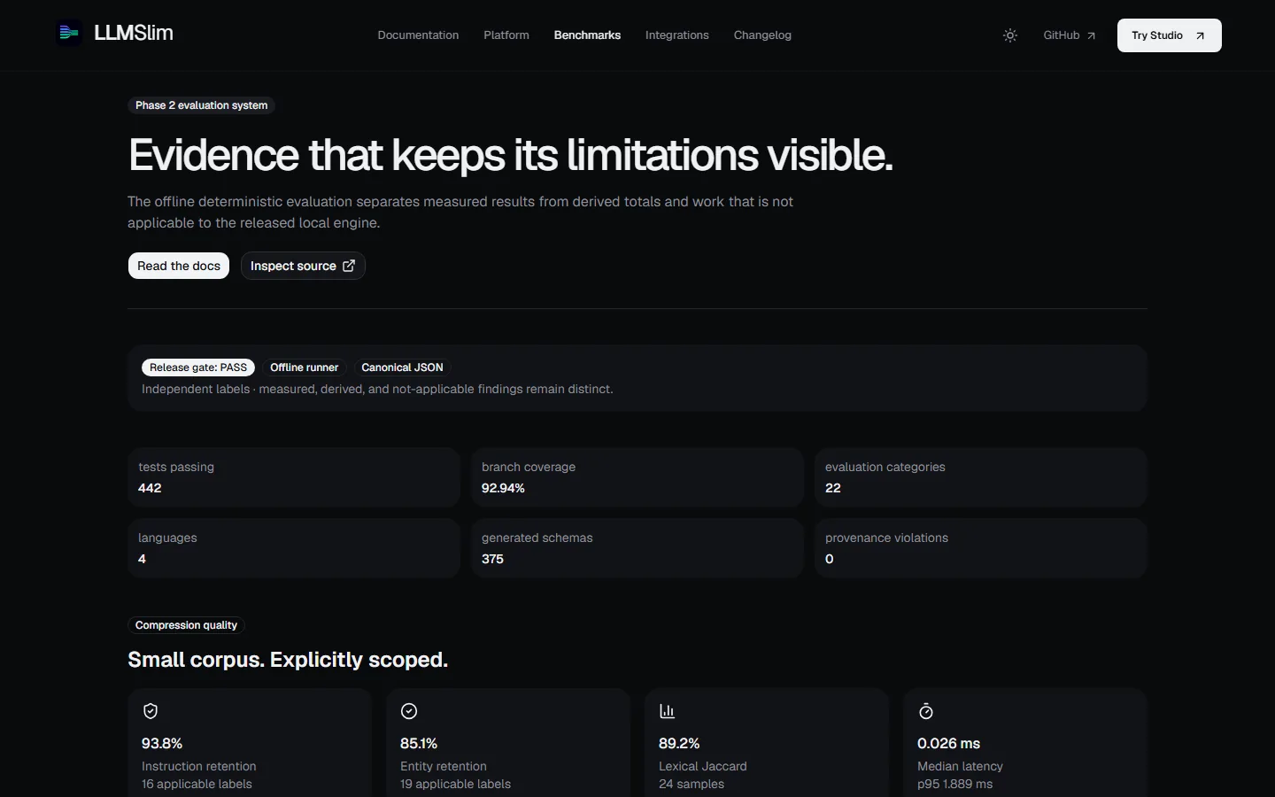This screenshot has height=797, width=1275.
Task: Click the 89.2% Lexical Jaccard figure
Action: tap(679, 743)
